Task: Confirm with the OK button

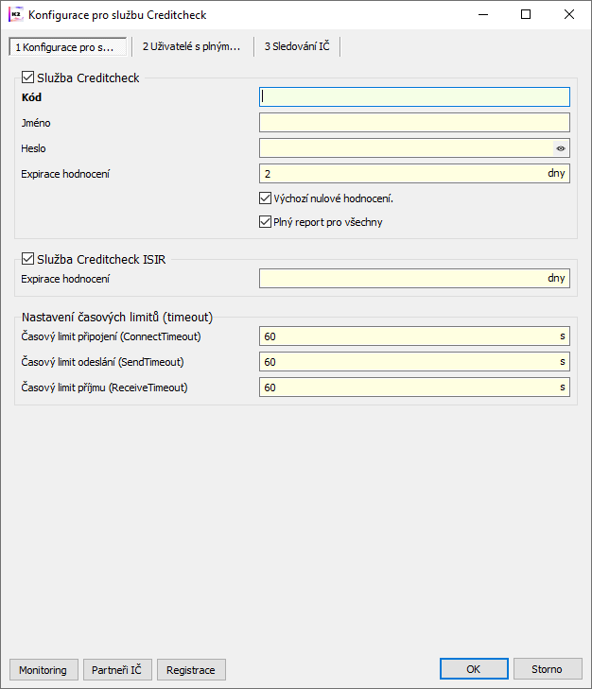Action: tap(474, 669)
